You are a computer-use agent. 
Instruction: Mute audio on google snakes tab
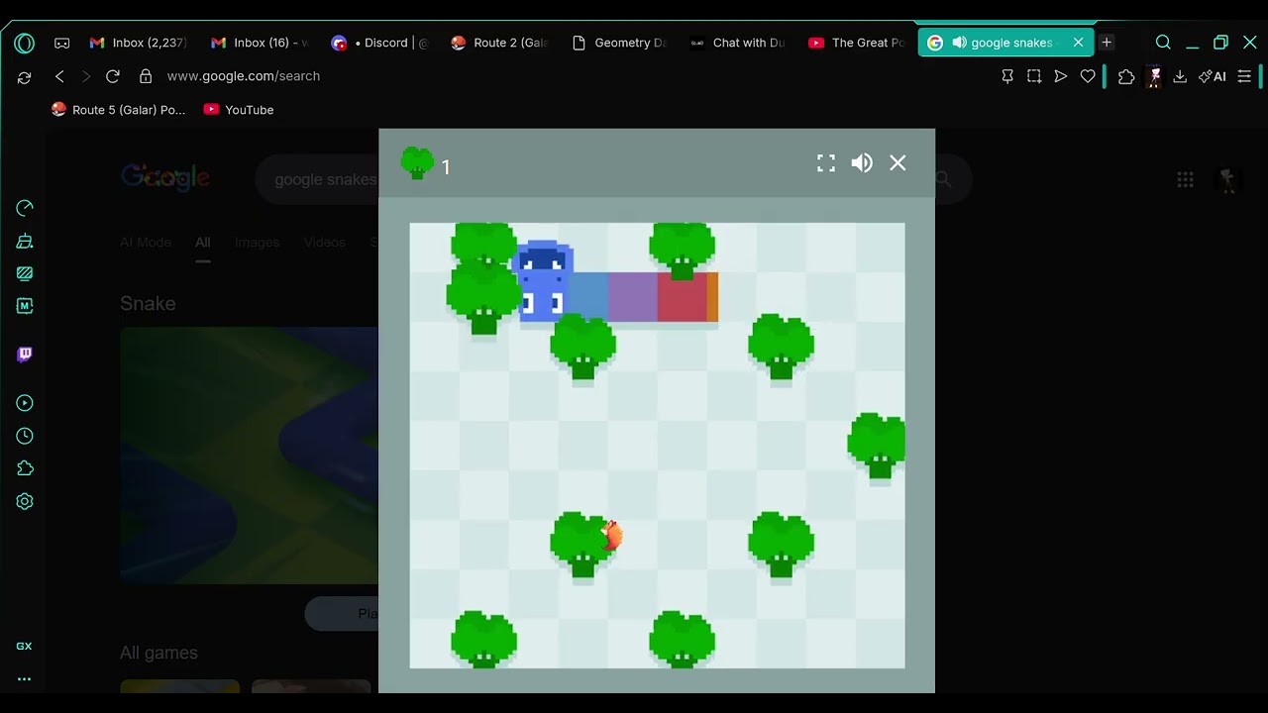(x=959, y=43)
